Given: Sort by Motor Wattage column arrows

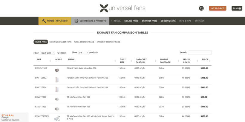Looking at the screenshot, I should (179, 61).
